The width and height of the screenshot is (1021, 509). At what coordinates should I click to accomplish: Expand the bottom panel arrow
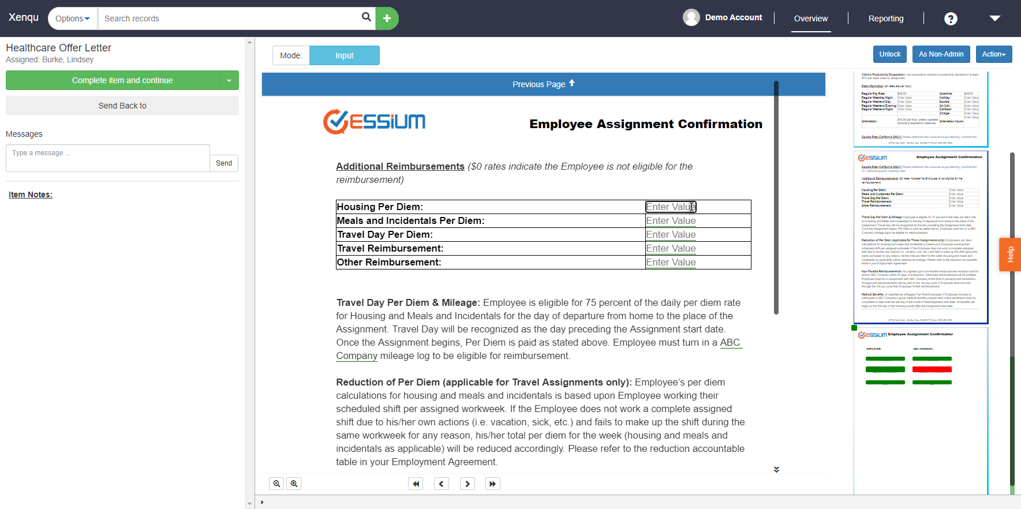(262, 502)
